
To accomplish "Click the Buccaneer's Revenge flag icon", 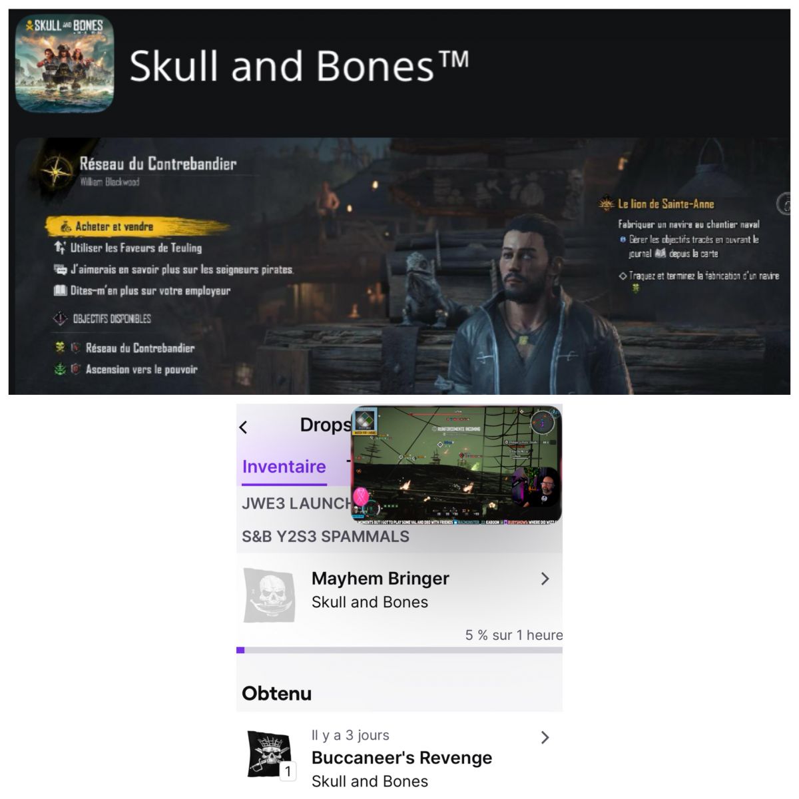I will click(x=270, y=754).
